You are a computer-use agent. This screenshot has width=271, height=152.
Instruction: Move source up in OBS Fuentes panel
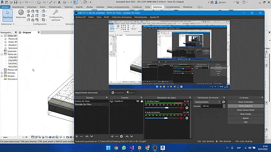(127, 136)
